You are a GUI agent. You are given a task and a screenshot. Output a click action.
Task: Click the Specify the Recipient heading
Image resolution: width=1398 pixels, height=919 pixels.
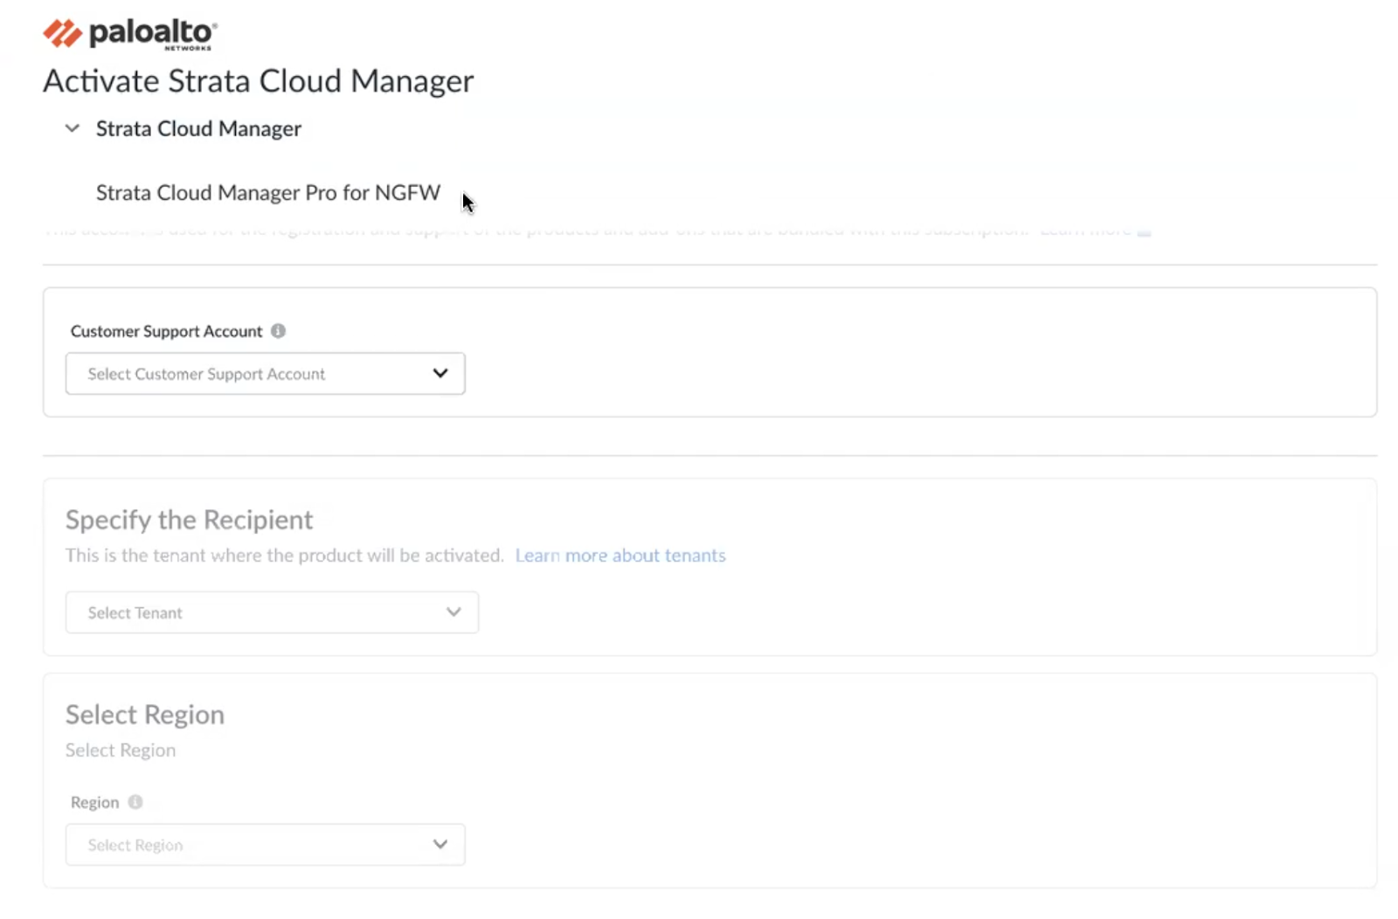point(189,520)
